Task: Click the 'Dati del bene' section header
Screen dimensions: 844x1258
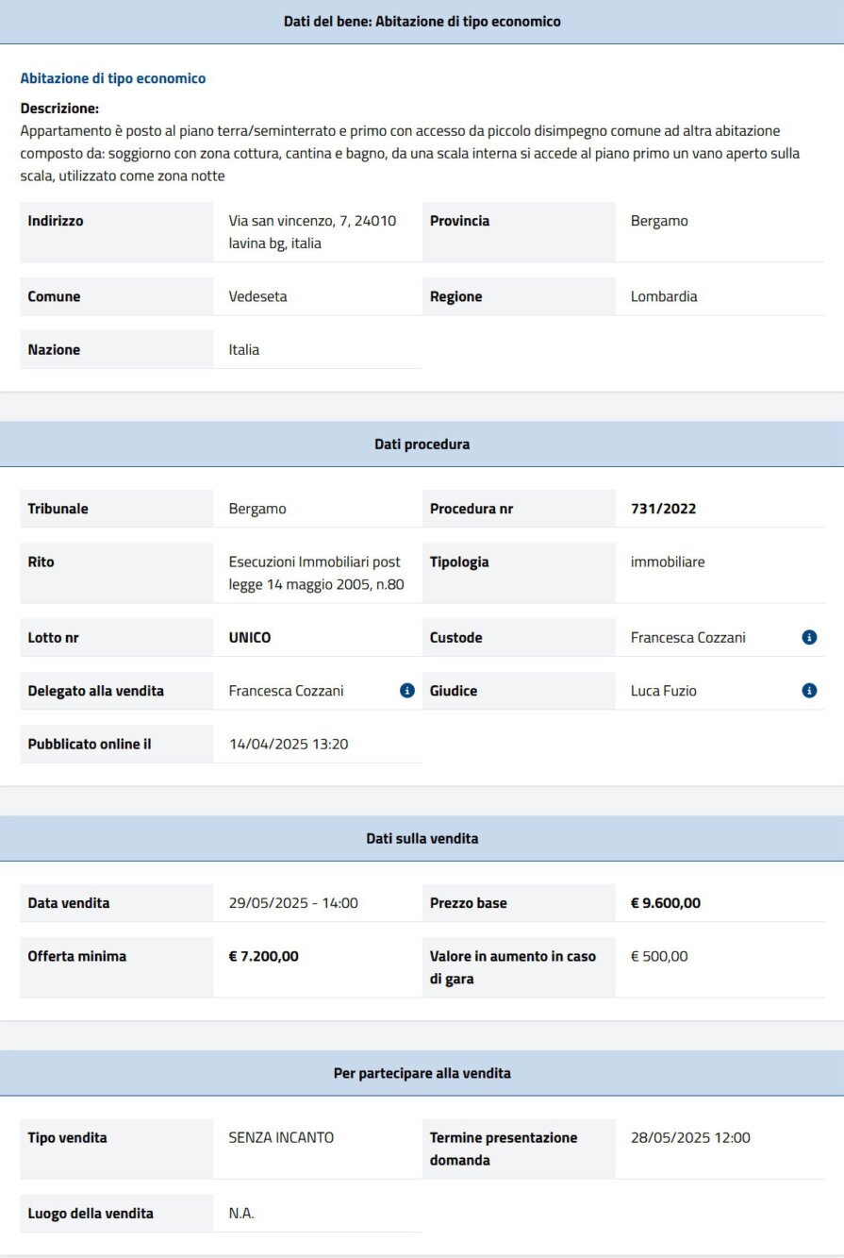Action: [422, 22]
